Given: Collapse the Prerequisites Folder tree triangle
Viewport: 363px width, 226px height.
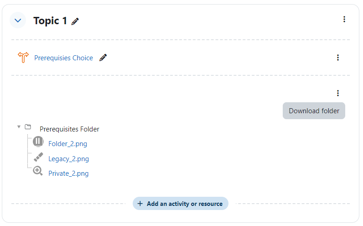Looking at the screenshot, I should (19, 126).
